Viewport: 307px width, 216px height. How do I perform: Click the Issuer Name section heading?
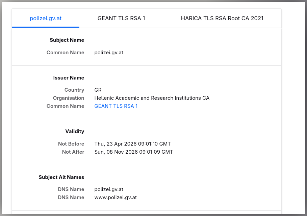(x=69, y=78)
